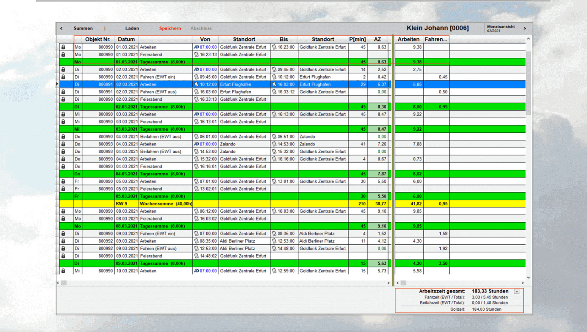
Task: Click document icon next to 16:23:00 Bis time
Action: [274, 47]
